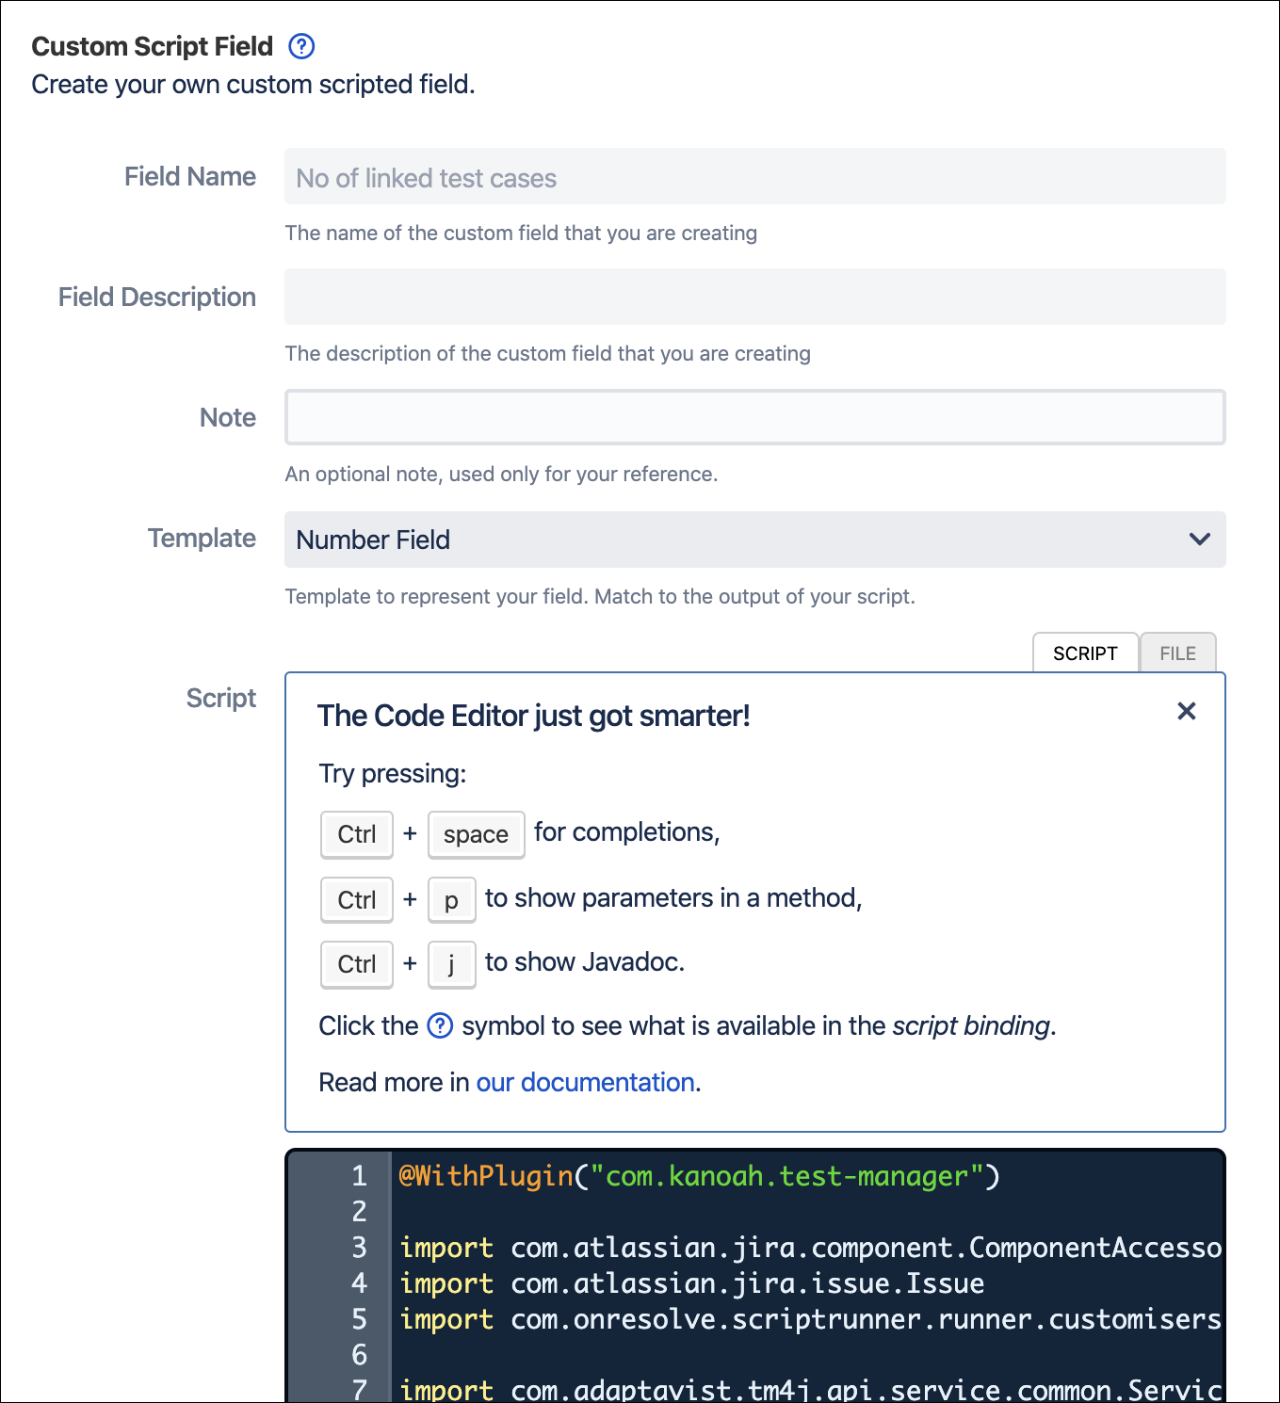Click the empty line 2 in the editor
Viewport: 1280px width, 1403px height.
click(565, 1212)
